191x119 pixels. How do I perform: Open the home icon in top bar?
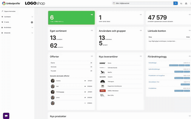click(x=186, y=4)
